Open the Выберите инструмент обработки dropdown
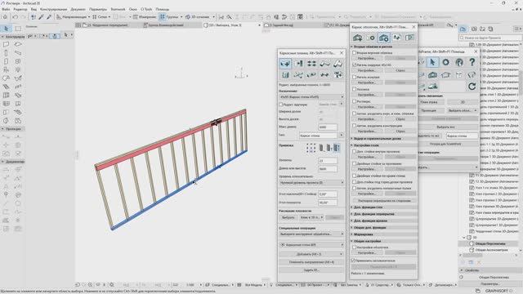Viewport: 523px width, 294px height. 311,234
